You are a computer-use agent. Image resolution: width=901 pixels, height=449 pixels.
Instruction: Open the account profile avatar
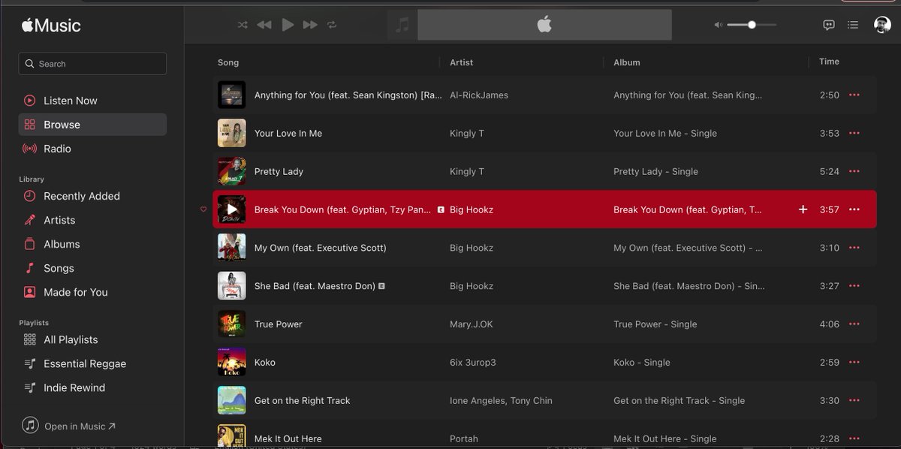click(x=882, y=25)
